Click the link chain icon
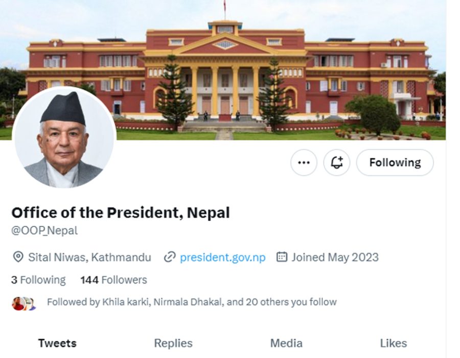The height and width of the screenshot is (358, 460). tap(170, 257)
